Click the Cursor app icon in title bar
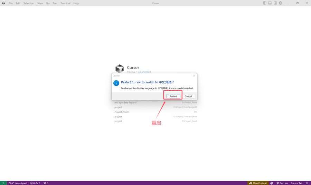 pos(3,3)
